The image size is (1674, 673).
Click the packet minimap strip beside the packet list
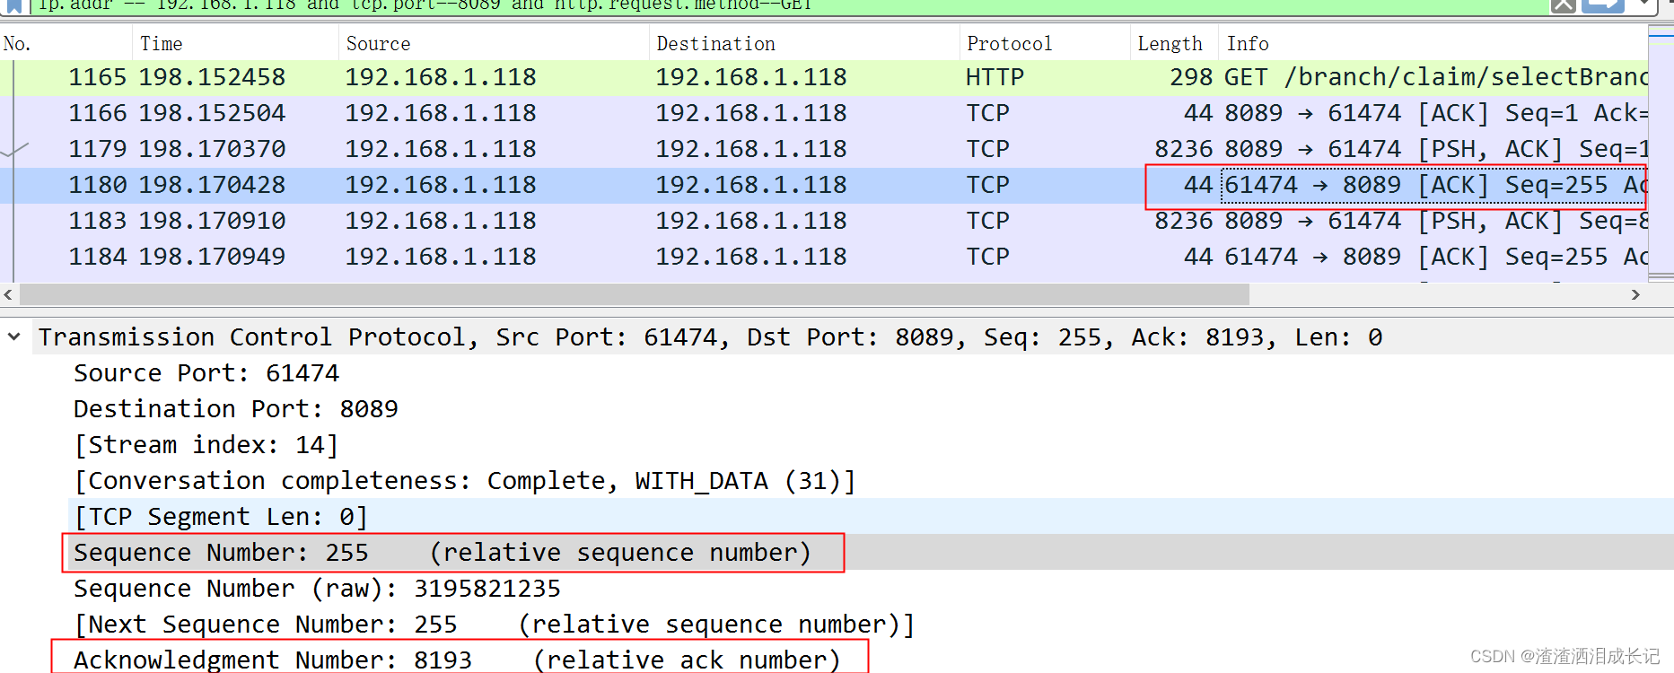pyautogui.click(x=1661, y=153)
